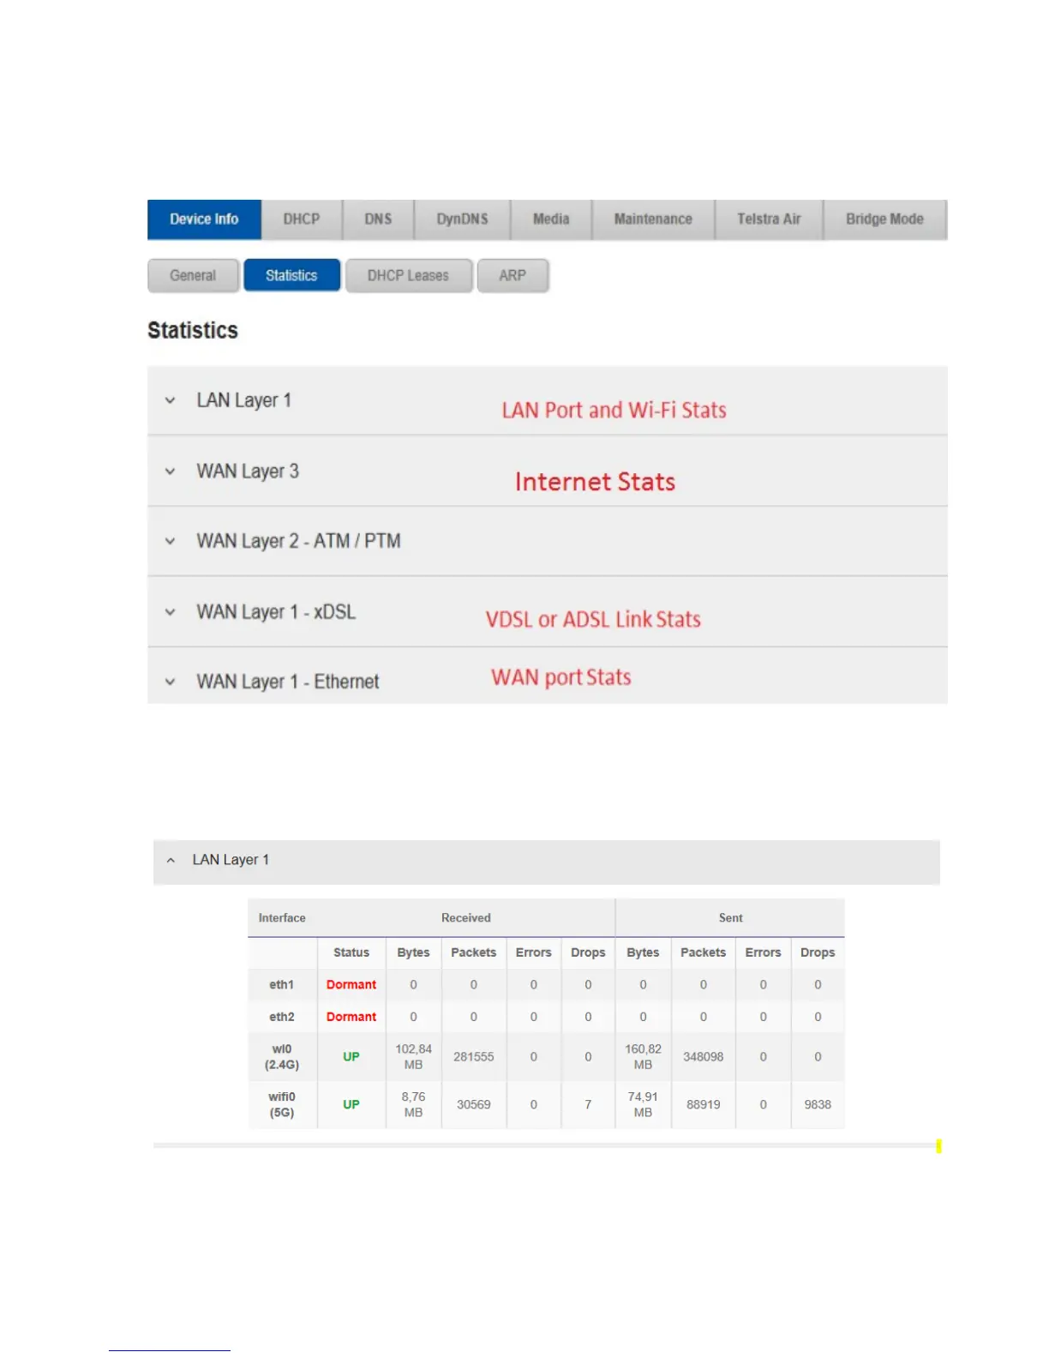The height and width of the screenshot is (1358, 1049).
Task: Click the 88919 sent packets value
Action: click(x=704, y=1105)
